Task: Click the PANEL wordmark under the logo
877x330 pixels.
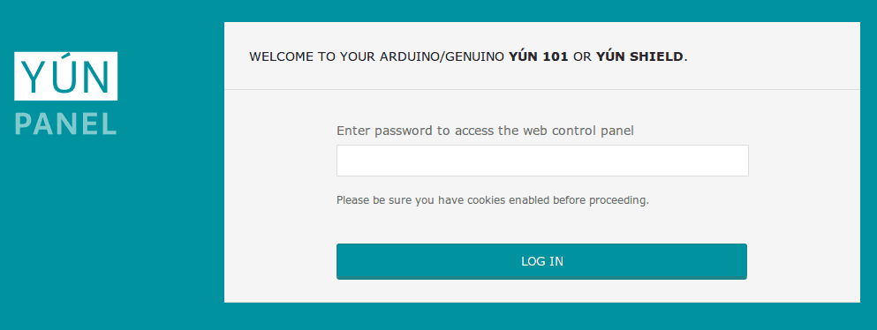Action: 66,124
